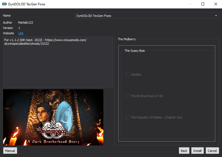The height and width of the screenshot is (157, 222).
Task: Click the Version value 1
Action: (19, 28)
